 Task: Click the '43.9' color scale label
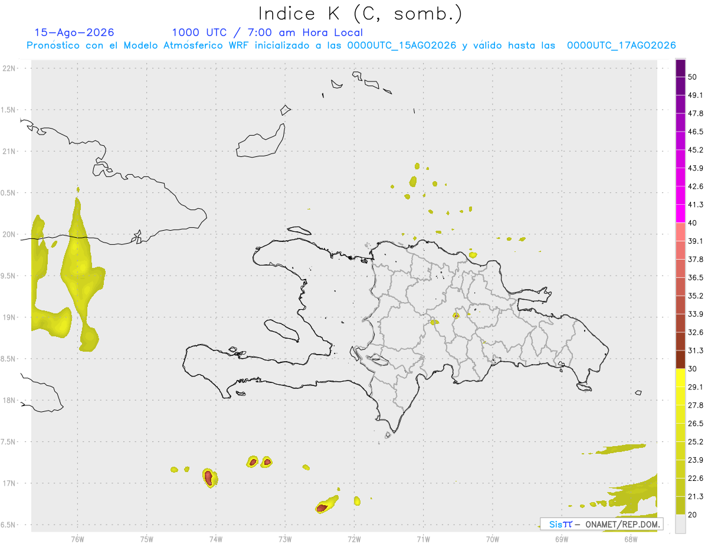[x=696, y=168]
